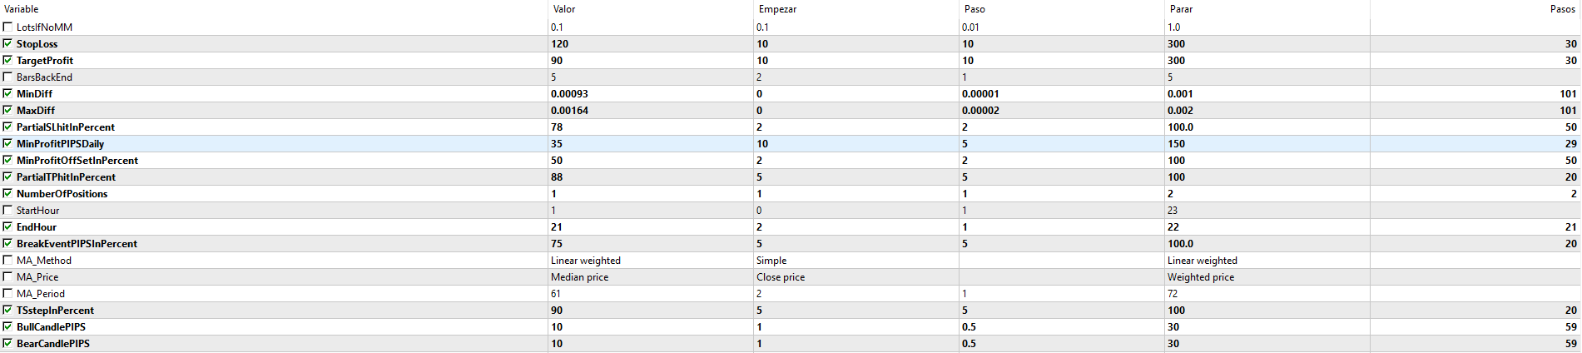The image size is (1582, 353).
Task: Uncheck the BearCandlePIPS checkbox
Action: pos(7,343)
